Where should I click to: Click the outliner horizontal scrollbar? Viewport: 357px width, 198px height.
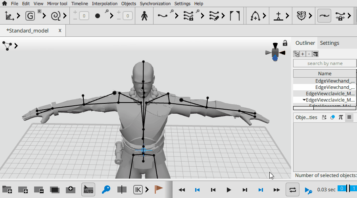324,108
